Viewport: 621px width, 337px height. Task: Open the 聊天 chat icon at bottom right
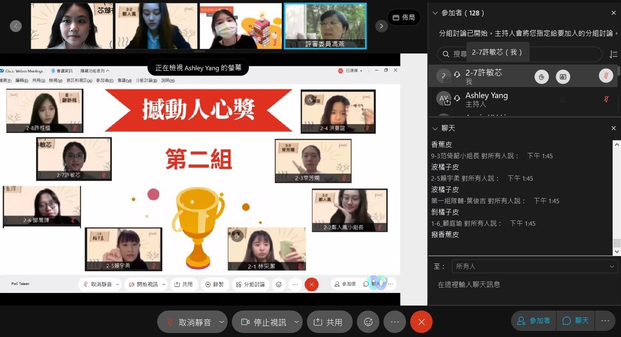pos(576,320)
